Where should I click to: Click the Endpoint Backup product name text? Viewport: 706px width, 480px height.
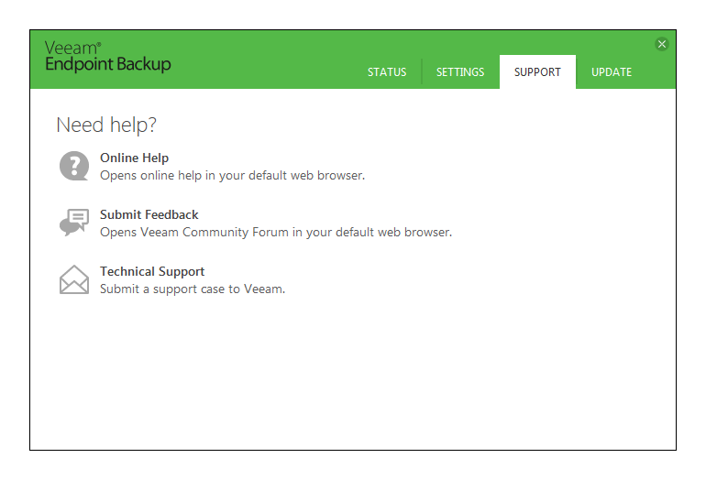[108, 65]
